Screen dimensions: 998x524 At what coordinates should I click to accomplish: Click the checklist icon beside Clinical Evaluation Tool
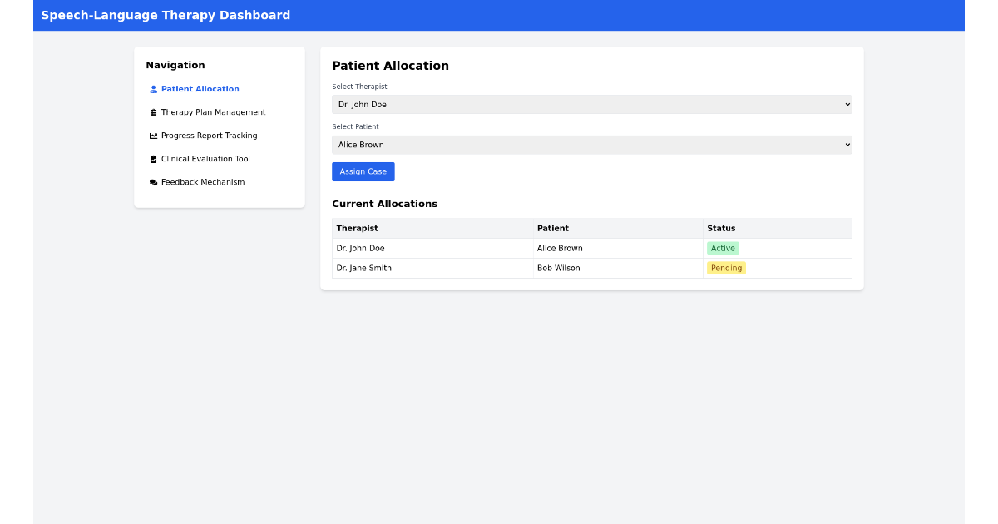(153, 159)
